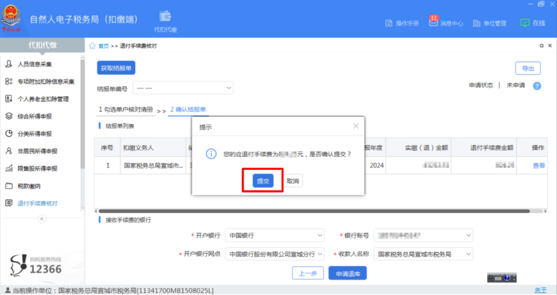
Task: Click the 取消 button in dialog
Action: (x=293, y=181)
